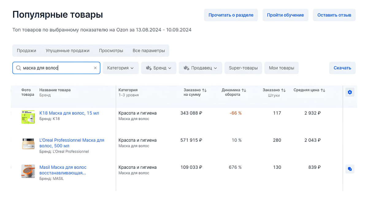Focus the маска для волос search field
Image resolution: width=368 pixels, height=197 pixels.
coord(57,68)
